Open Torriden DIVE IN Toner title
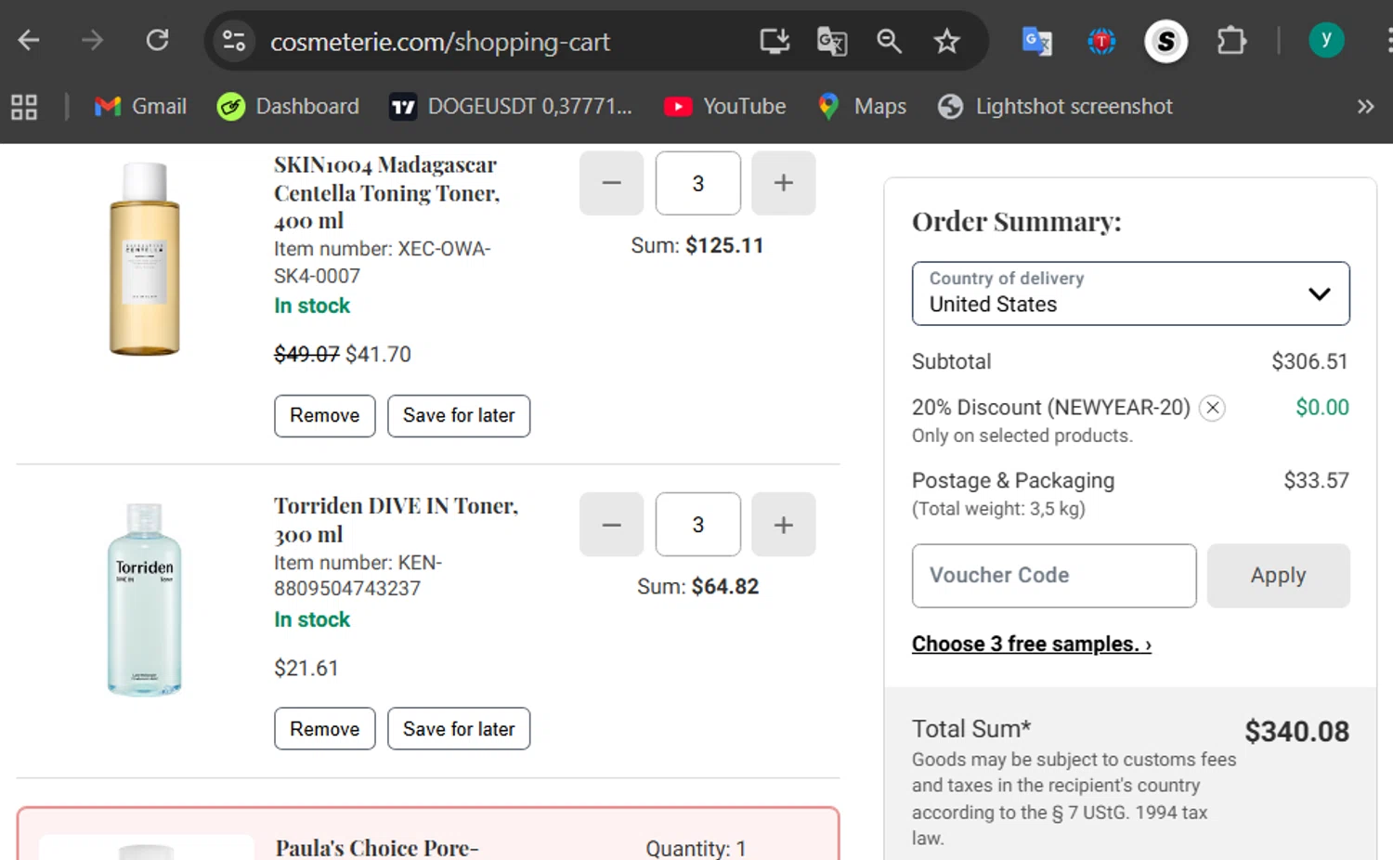Screen dimensions: 1393x860 tap(396, 519)
